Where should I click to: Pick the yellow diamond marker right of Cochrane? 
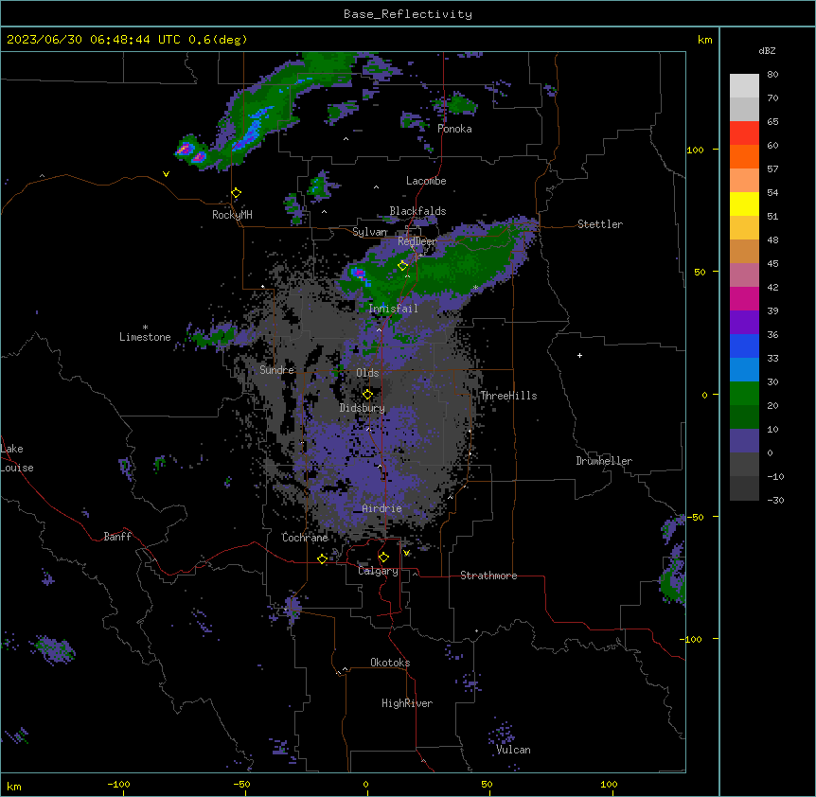[322, 559]
